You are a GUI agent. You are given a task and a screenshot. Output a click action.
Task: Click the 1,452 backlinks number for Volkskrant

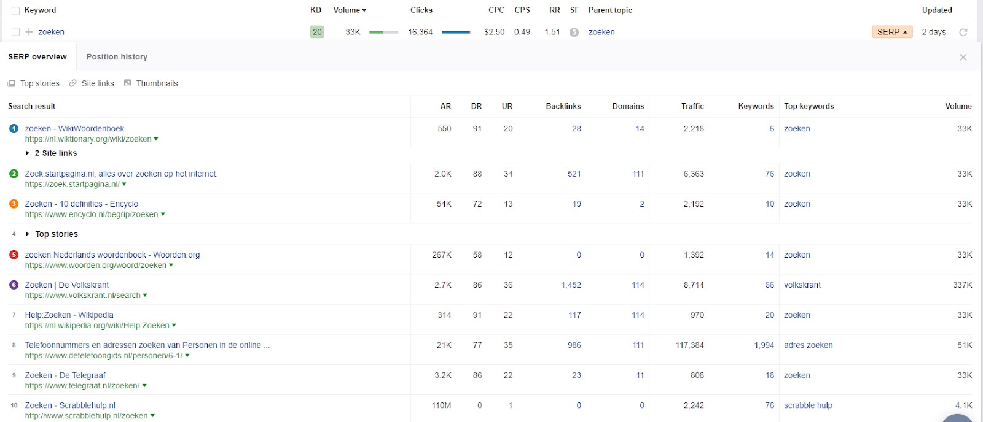571,285
